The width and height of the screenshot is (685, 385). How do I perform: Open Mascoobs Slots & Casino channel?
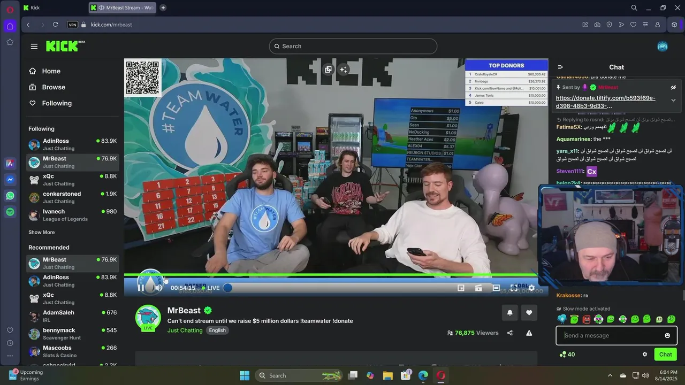(x=73, y=351)
